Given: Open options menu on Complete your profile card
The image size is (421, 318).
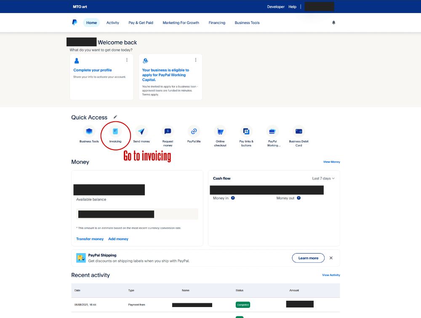Looking at the screenshot, I should [127, 60].
